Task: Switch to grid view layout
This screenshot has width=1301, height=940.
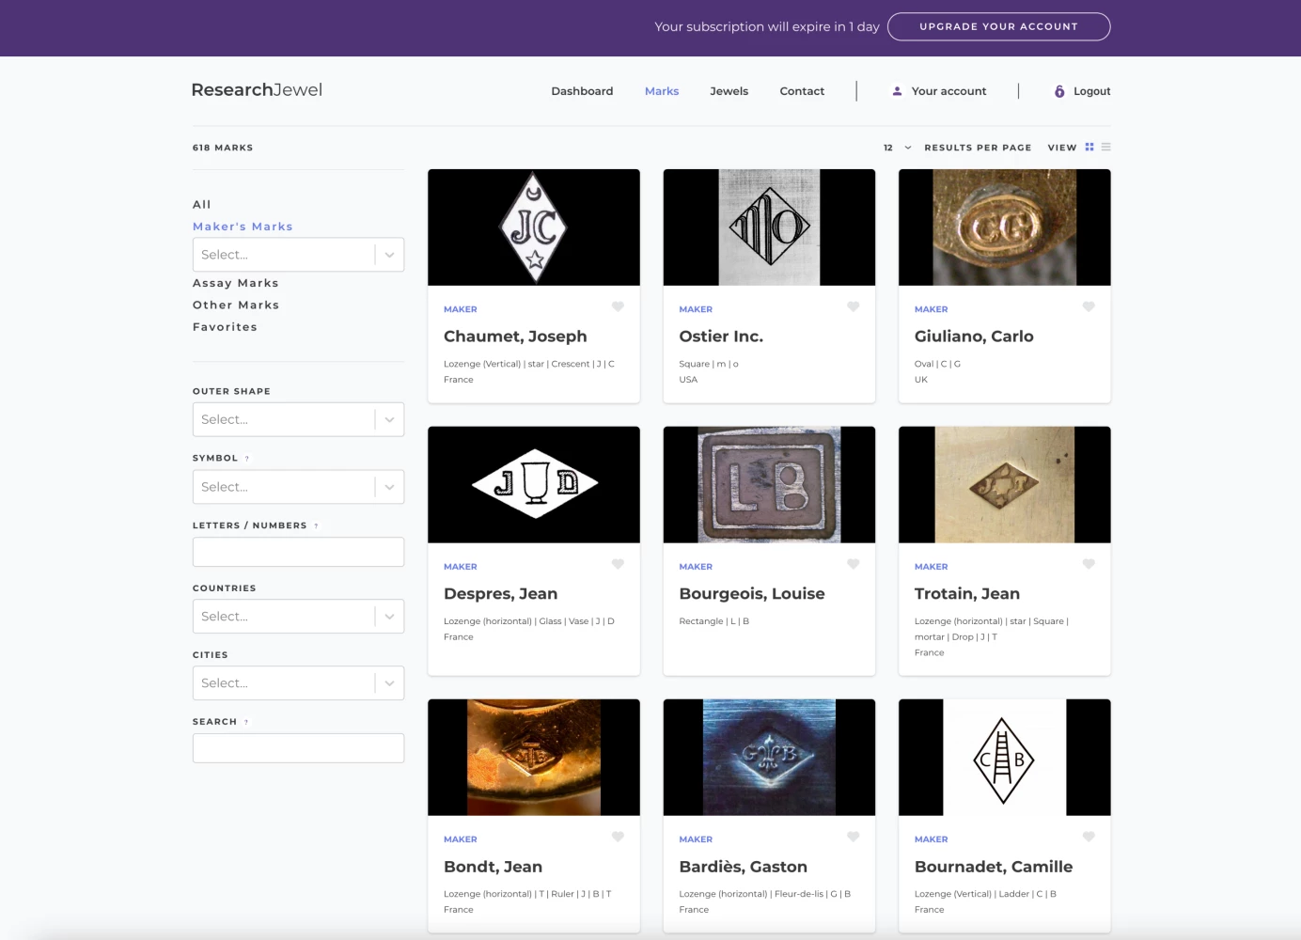Action: click(1089, 148)
